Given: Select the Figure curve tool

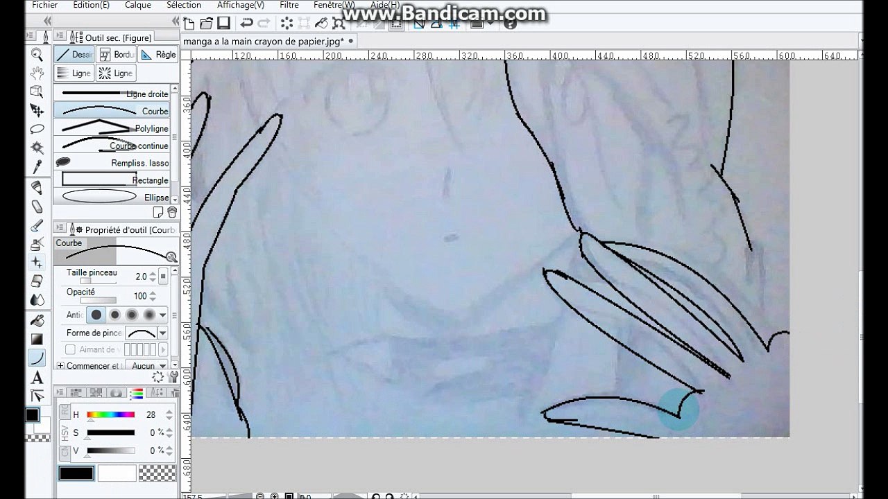Looking at the screenshot, I should pos(37,358).
